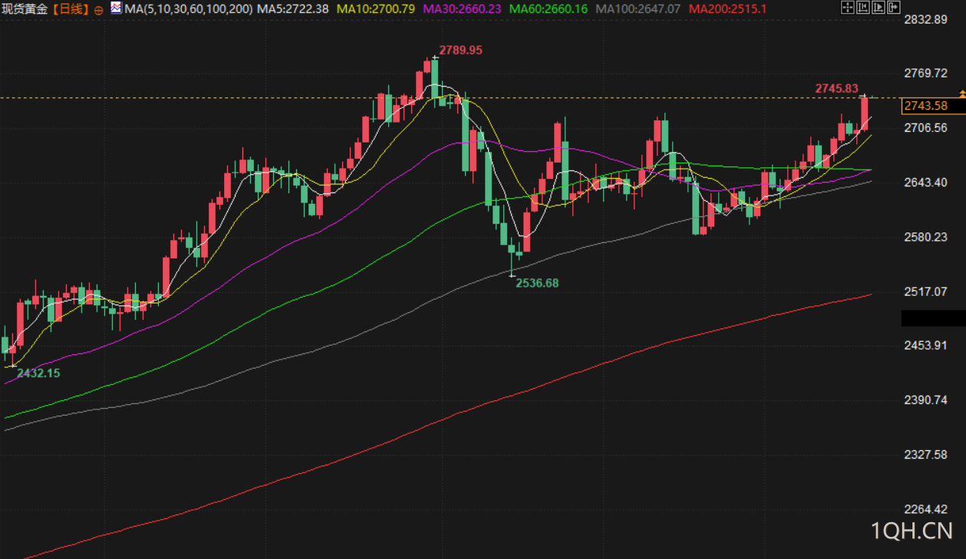This screenshot has width=966, height=559.
Task: Click the 2769.72 price axis label
Action: pyautogui.click(x=926, y=74)
